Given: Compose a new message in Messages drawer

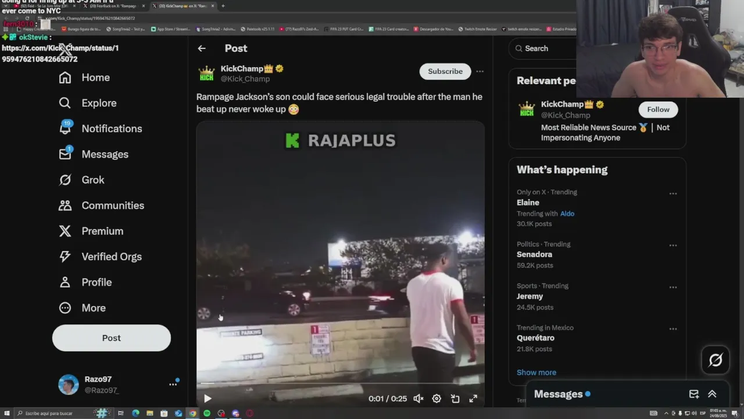Looking at the screenshot, I should (694, 394).
